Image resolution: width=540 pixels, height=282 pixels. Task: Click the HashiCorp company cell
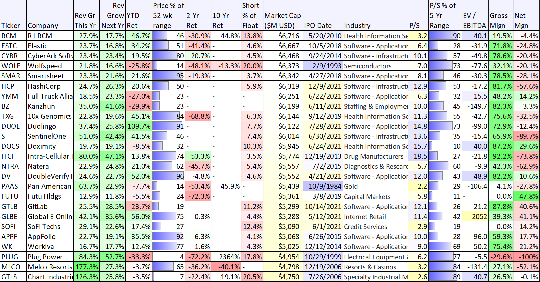pyautogui.click(x=50, y=86)
